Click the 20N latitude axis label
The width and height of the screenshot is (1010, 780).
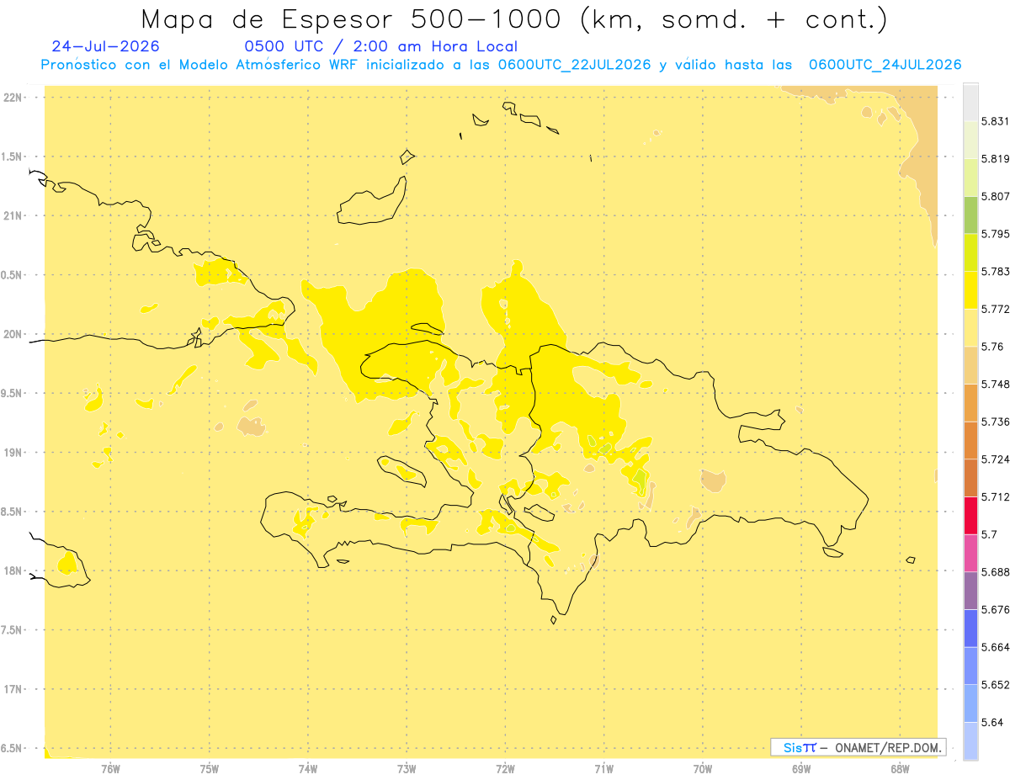pyautogui.click(x=14, y=334)
